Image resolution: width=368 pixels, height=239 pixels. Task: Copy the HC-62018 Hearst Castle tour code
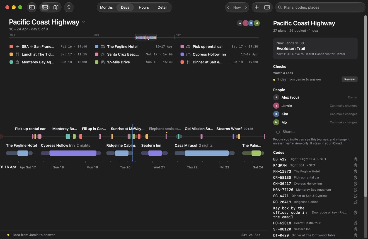click(355, 223)
